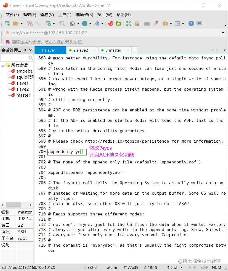
Task: Click the Open Session folder icon
Action: tap(16, 24)
